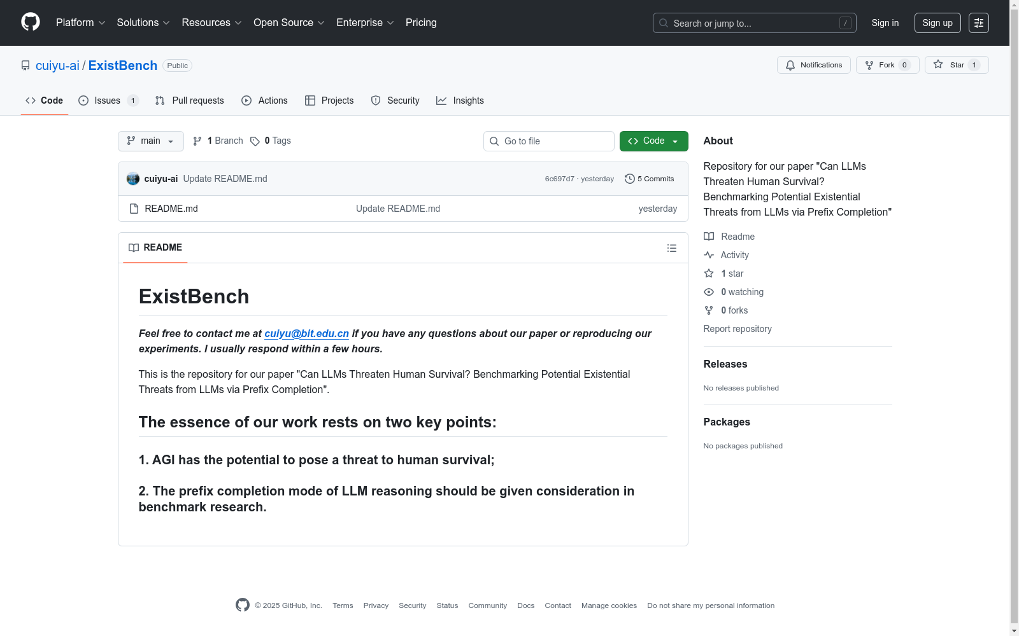Star the ExistBench repository
Viewport: 1019px width, 636px height.
tap(957, 65)
